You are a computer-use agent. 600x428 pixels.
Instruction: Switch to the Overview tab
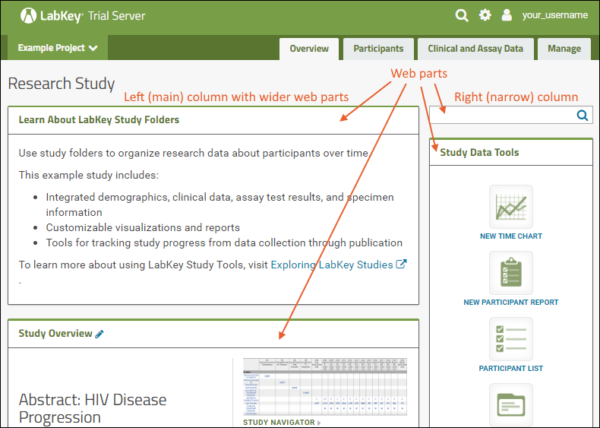click(309, 49)
